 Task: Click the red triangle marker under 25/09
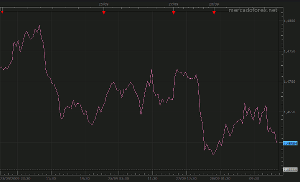(103, 12)
